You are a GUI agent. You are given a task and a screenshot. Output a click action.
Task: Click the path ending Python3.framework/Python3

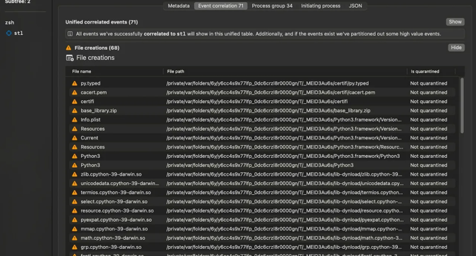click(x=283, y=156)
